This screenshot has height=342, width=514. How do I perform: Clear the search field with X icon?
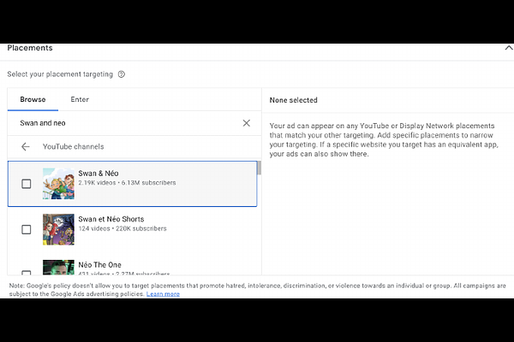pyautogui.click(x=246, y=123)
